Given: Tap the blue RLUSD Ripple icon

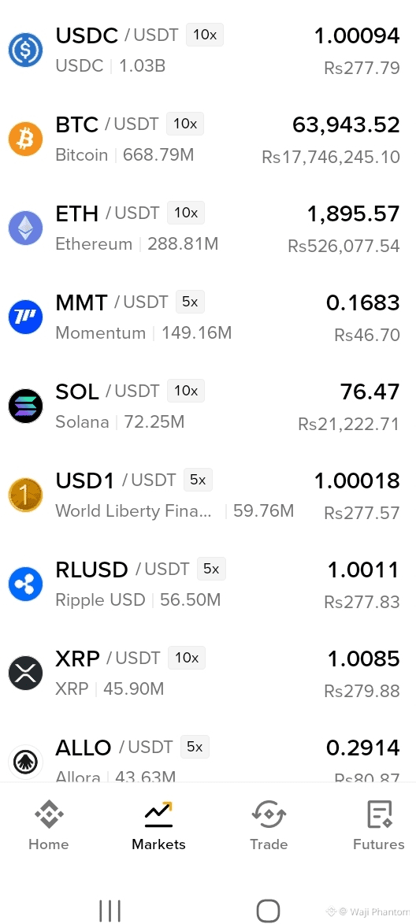Looking at the screenshot, I should (25, 584).
